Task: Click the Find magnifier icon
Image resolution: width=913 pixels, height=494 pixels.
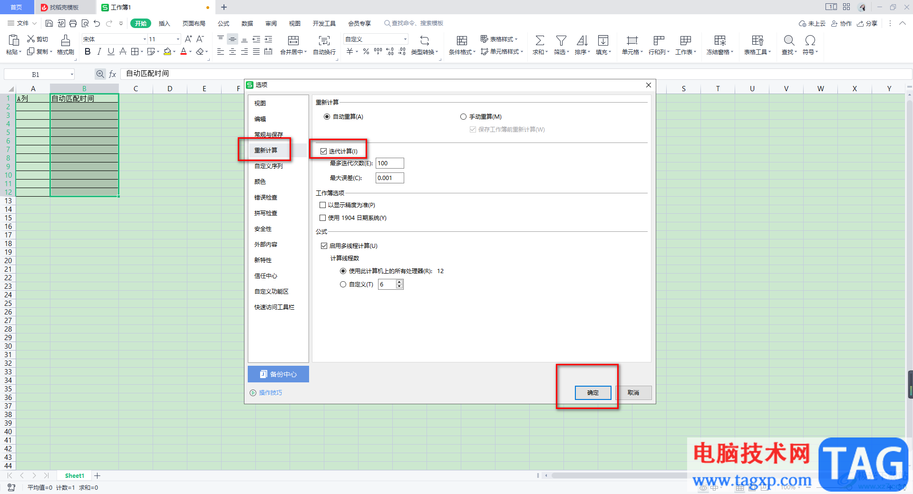Action: tap(789, 40)
